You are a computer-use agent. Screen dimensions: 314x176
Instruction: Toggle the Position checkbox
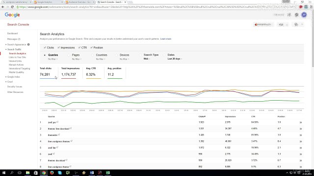(x=92, y=47)
